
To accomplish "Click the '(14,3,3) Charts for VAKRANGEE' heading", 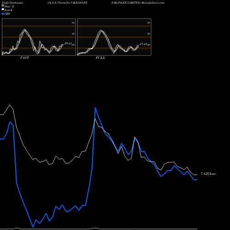I will coord(67,3).
